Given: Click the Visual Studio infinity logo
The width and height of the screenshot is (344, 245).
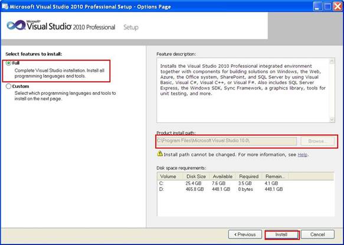Looking at the screenshot, I should pyautogui.click(x=16, y=25).
